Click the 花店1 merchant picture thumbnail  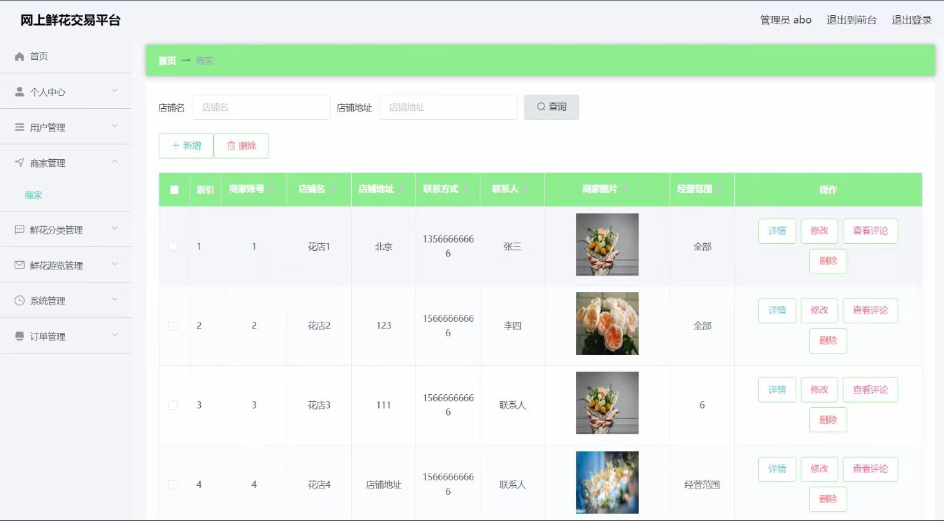[x=607, y=245]
